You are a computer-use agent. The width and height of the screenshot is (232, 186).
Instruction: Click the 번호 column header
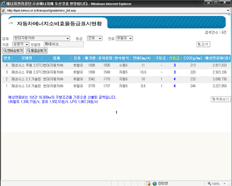pos(7,58)
